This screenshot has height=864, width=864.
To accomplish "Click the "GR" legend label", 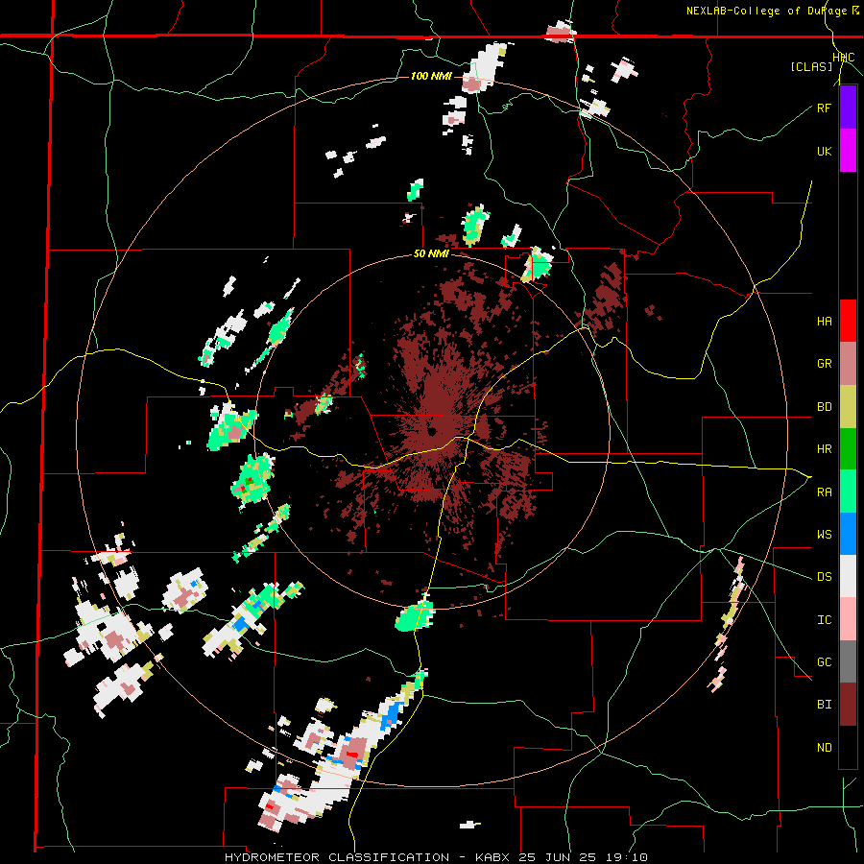I will 824,364.
